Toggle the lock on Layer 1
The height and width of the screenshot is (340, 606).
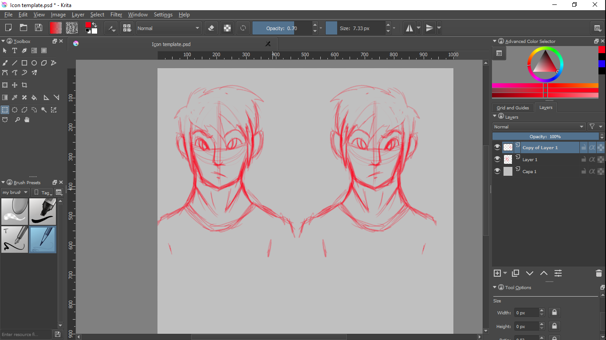coord(583,159)
